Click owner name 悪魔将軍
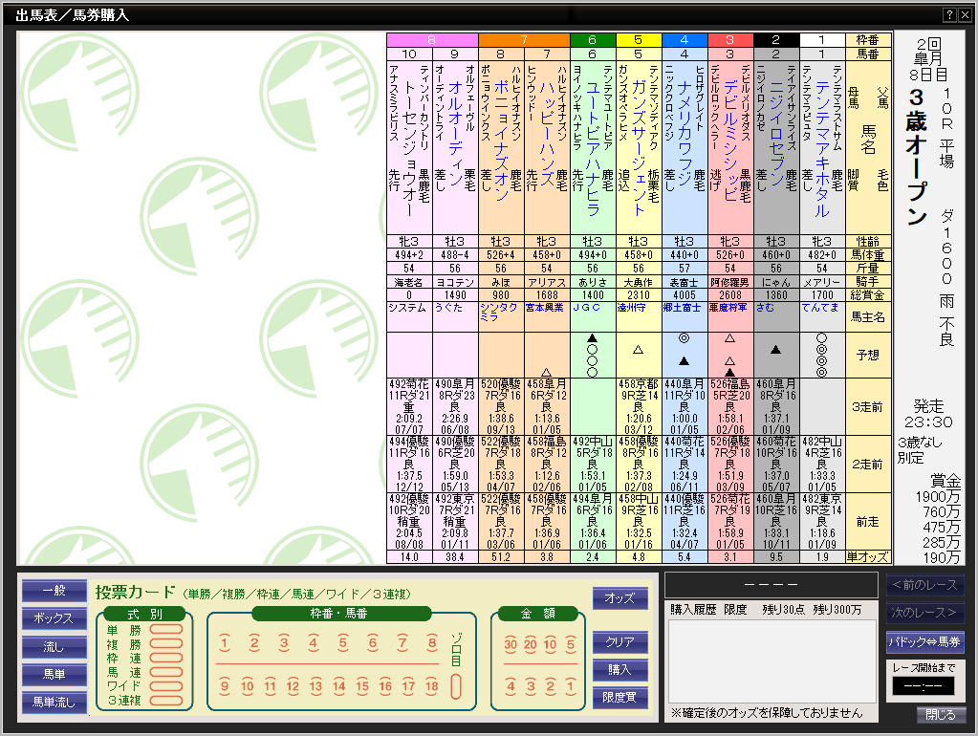The height and width of the screenshot is (736, 978). pyautogui.click(x=728, y=308)
